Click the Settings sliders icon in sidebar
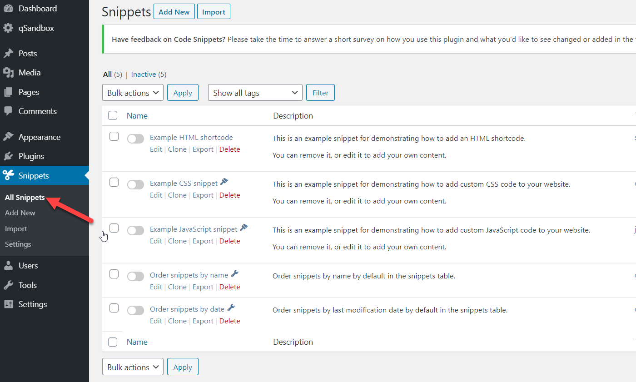This screenshot has height=382, width=636. 8,304
